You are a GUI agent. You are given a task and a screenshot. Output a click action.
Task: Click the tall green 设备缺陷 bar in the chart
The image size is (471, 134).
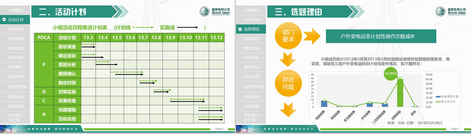click(400, 93)
